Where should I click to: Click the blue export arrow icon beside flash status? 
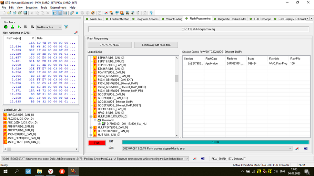(x=306, y=148)
